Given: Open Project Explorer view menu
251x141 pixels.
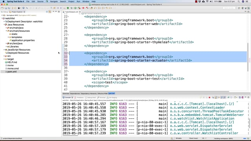Looking at the screenshot, I should [53, 12].
